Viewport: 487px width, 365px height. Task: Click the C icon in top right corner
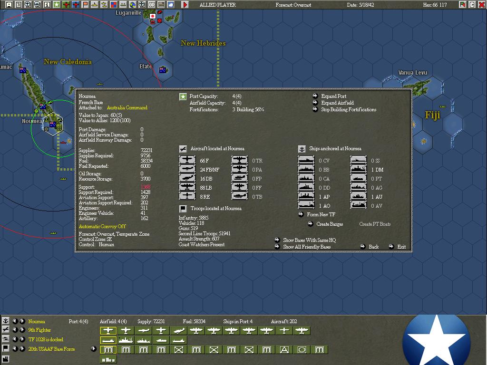pos(472,4)
